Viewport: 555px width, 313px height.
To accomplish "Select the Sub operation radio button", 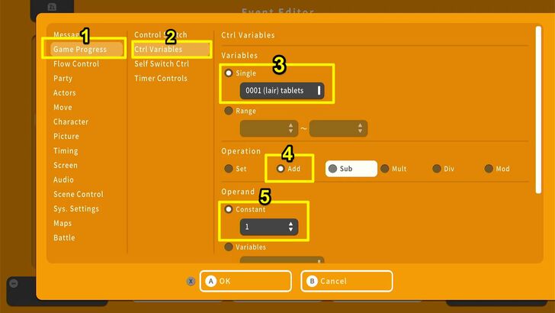I will point(332,169).
